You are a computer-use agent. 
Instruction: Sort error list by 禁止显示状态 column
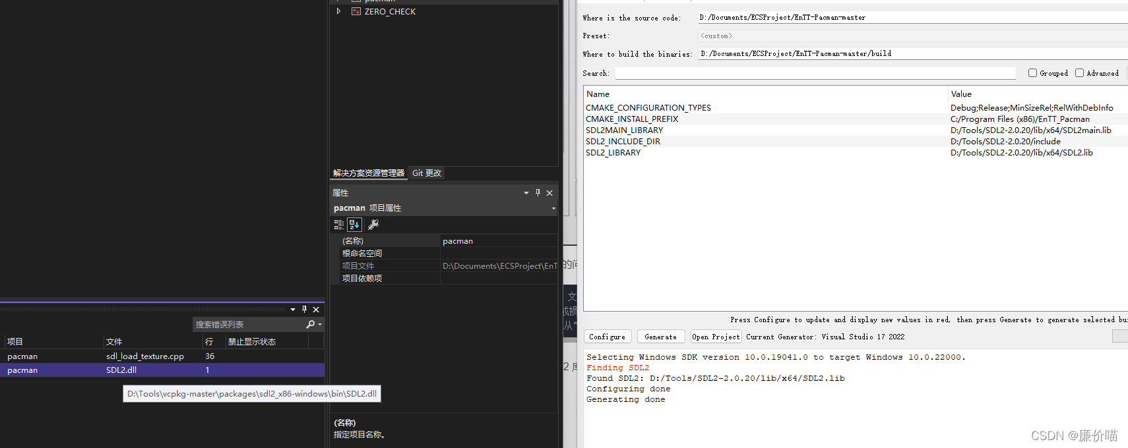click(266, 341)
